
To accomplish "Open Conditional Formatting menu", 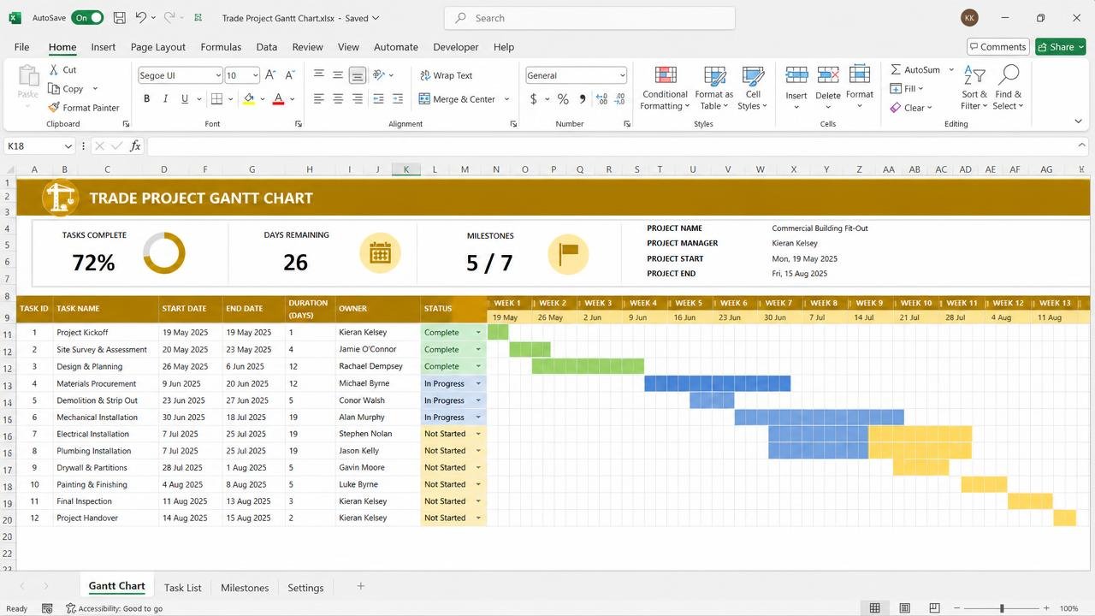I will pyautogui.click(x=665, y=87).
